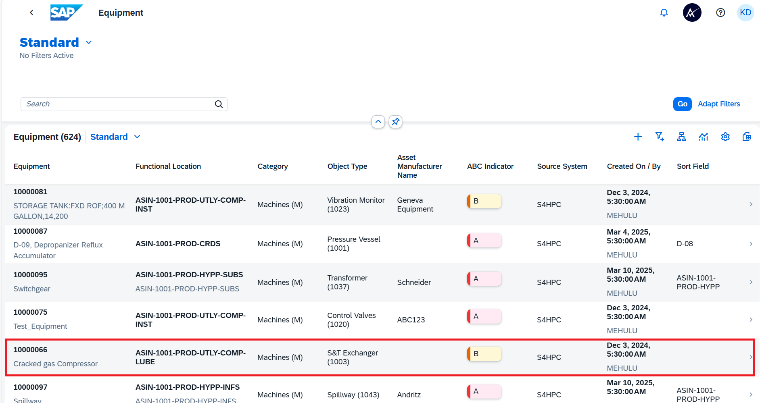
Task: Click Geneva Equipment manufacturer cell
Action: pyautogui.click(x=415, y=205)
